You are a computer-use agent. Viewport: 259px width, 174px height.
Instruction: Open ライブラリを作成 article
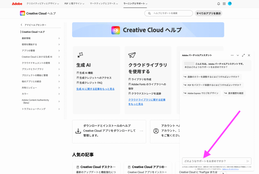[141, 79]
